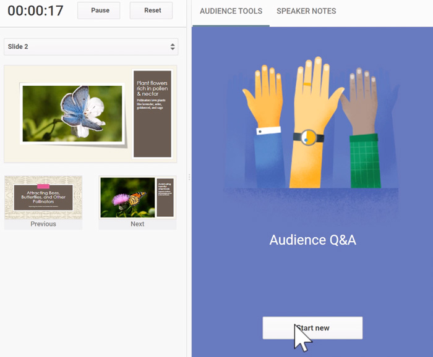
Task: Click the brown text box on current slide
Action: click(152, 114)
